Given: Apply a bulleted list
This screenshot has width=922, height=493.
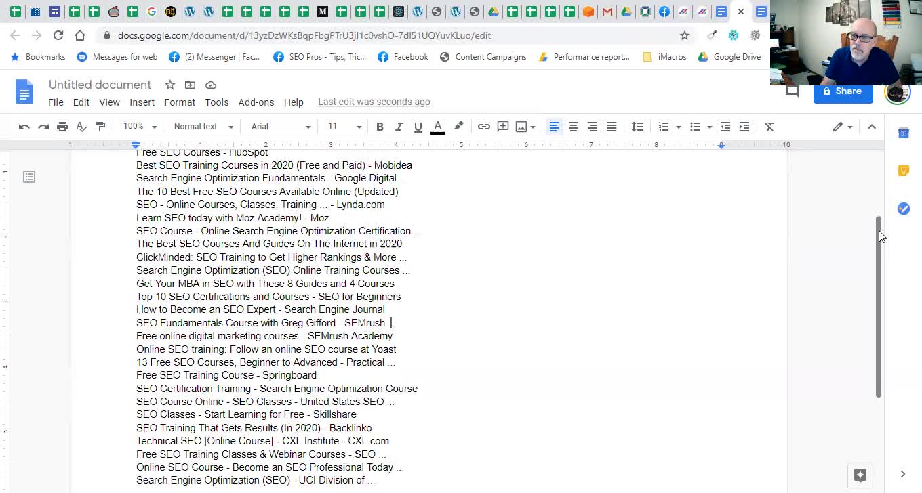Looking at the screenshot, I should pyautogui.click(x=694, y=127).
